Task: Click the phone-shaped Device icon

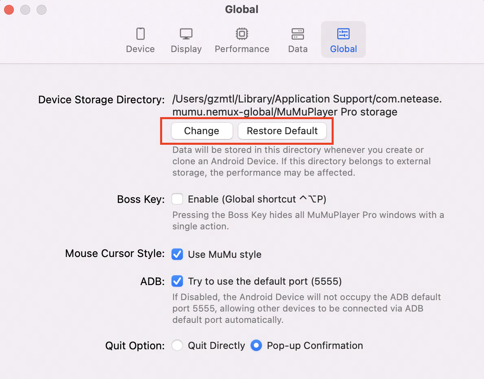Action: (140, 34)
